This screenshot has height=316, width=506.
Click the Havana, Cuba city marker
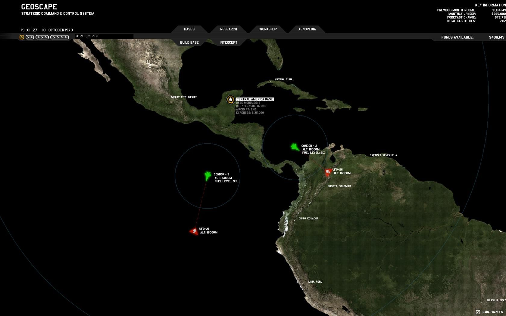pos(270,81)
